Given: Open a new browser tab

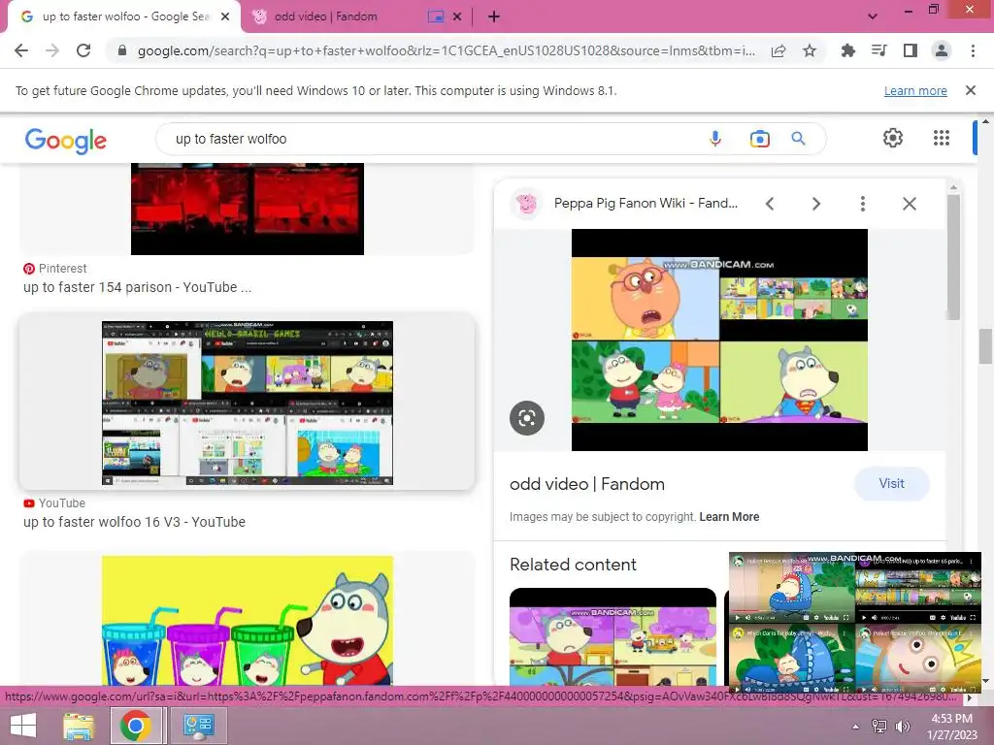Looking at the screenshot, I should click(494, 16).
